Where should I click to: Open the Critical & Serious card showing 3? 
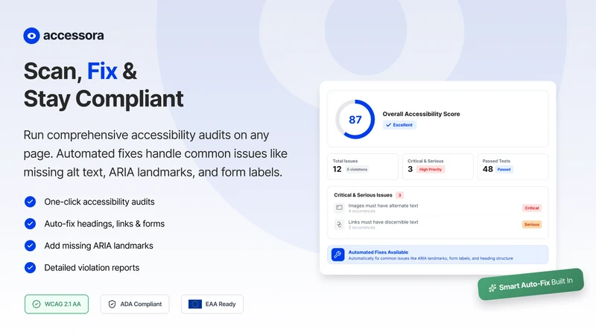click(x=438, y=166)
